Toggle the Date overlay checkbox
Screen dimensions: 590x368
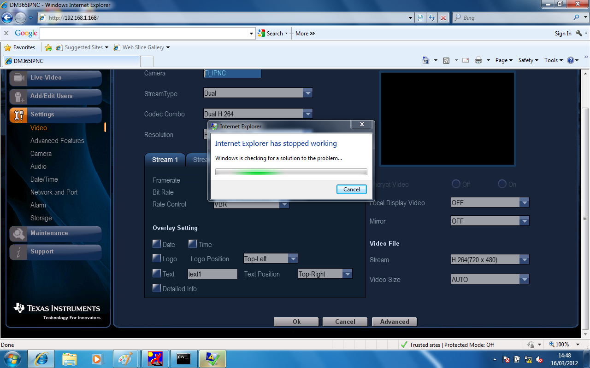(x=157, y=244)
